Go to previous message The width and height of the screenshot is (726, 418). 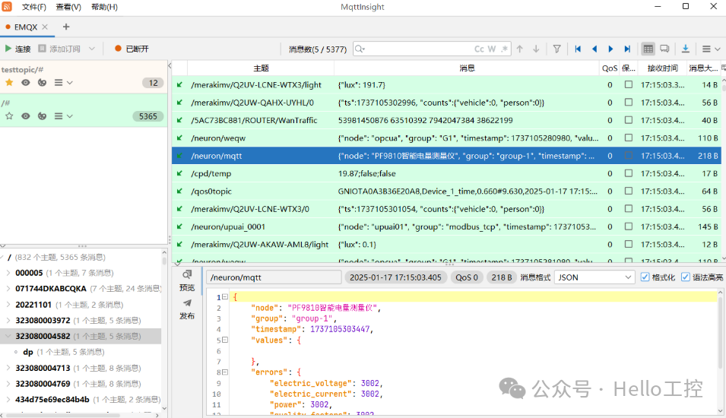pos(594,49)
